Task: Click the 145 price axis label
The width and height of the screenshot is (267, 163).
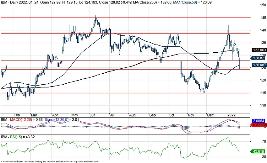Action: click(263, 18)
